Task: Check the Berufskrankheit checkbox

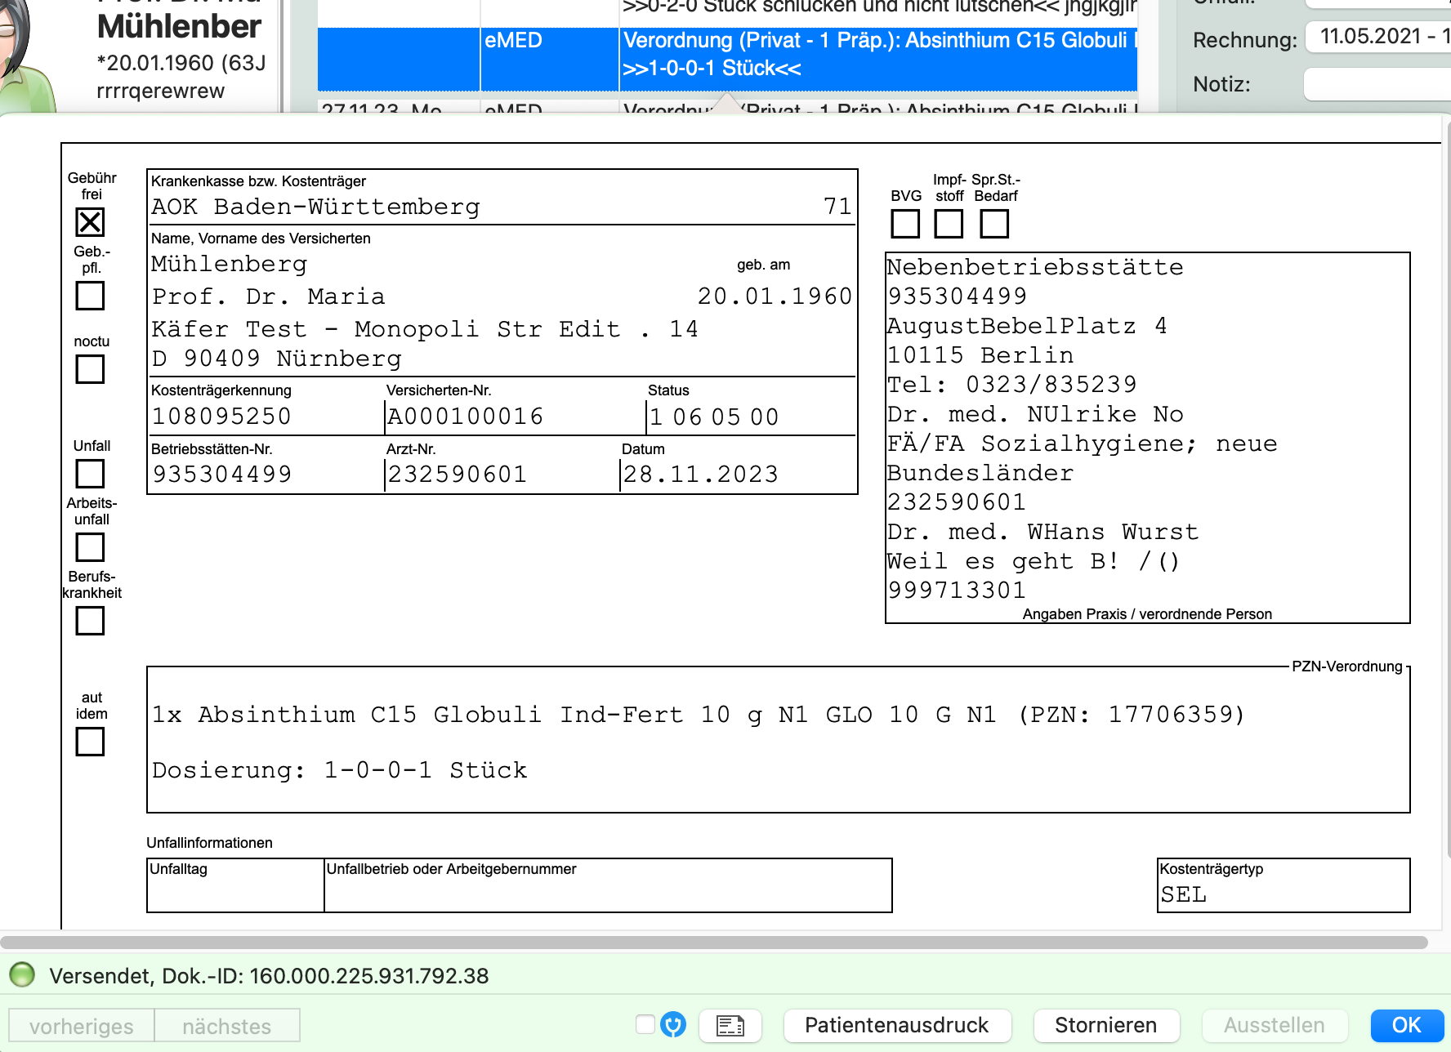Action: [x=90, y=621]
